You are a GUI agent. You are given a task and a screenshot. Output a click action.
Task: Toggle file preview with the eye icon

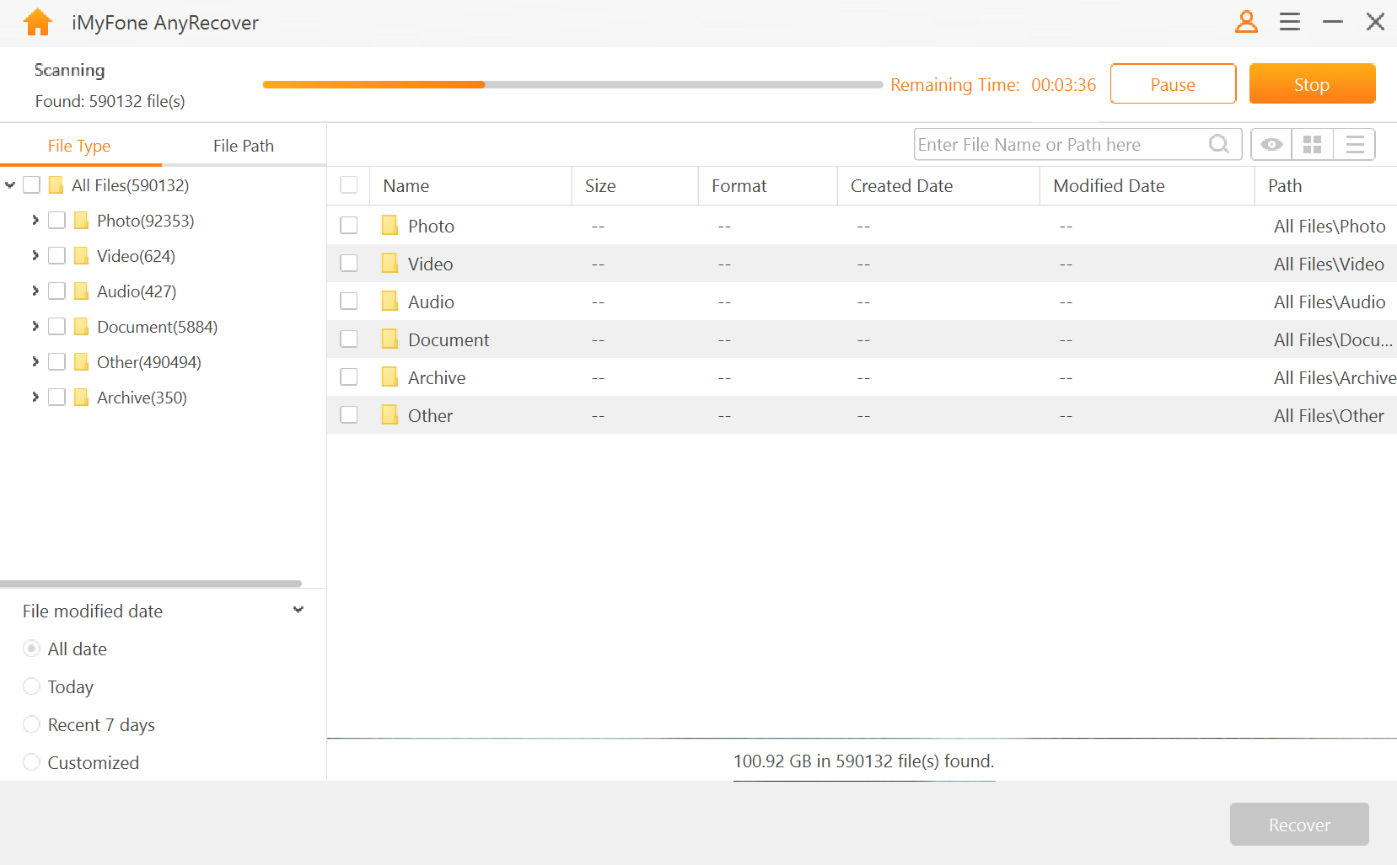pyautogui.click(x=1271, y=144)
